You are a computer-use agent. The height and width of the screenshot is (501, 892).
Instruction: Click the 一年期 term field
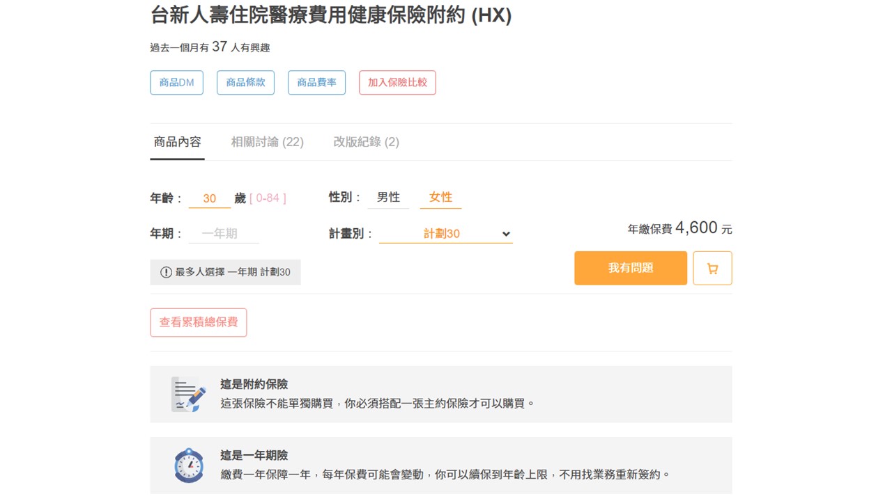pyautogui.click(x=224, y=234)
